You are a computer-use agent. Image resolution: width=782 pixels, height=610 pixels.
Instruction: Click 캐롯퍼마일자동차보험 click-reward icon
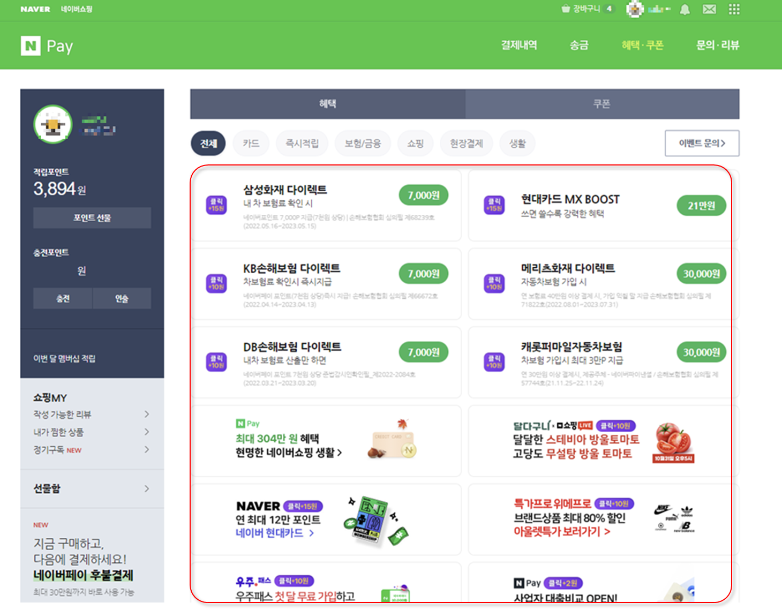tap(494, 362)
